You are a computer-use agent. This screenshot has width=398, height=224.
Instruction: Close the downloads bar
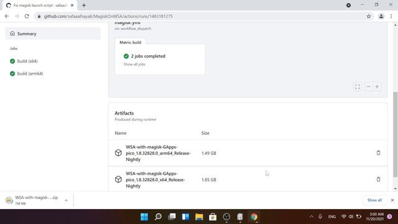pos(392,200)
